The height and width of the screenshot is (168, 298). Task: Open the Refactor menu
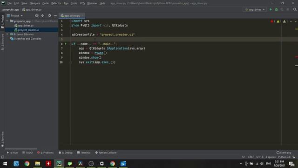(x=56, y=3)
